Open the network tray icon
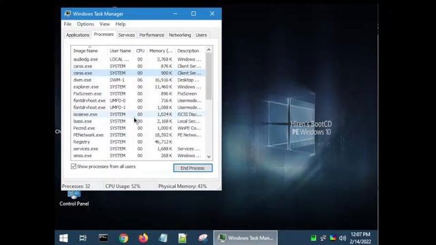 click(323, 238)
